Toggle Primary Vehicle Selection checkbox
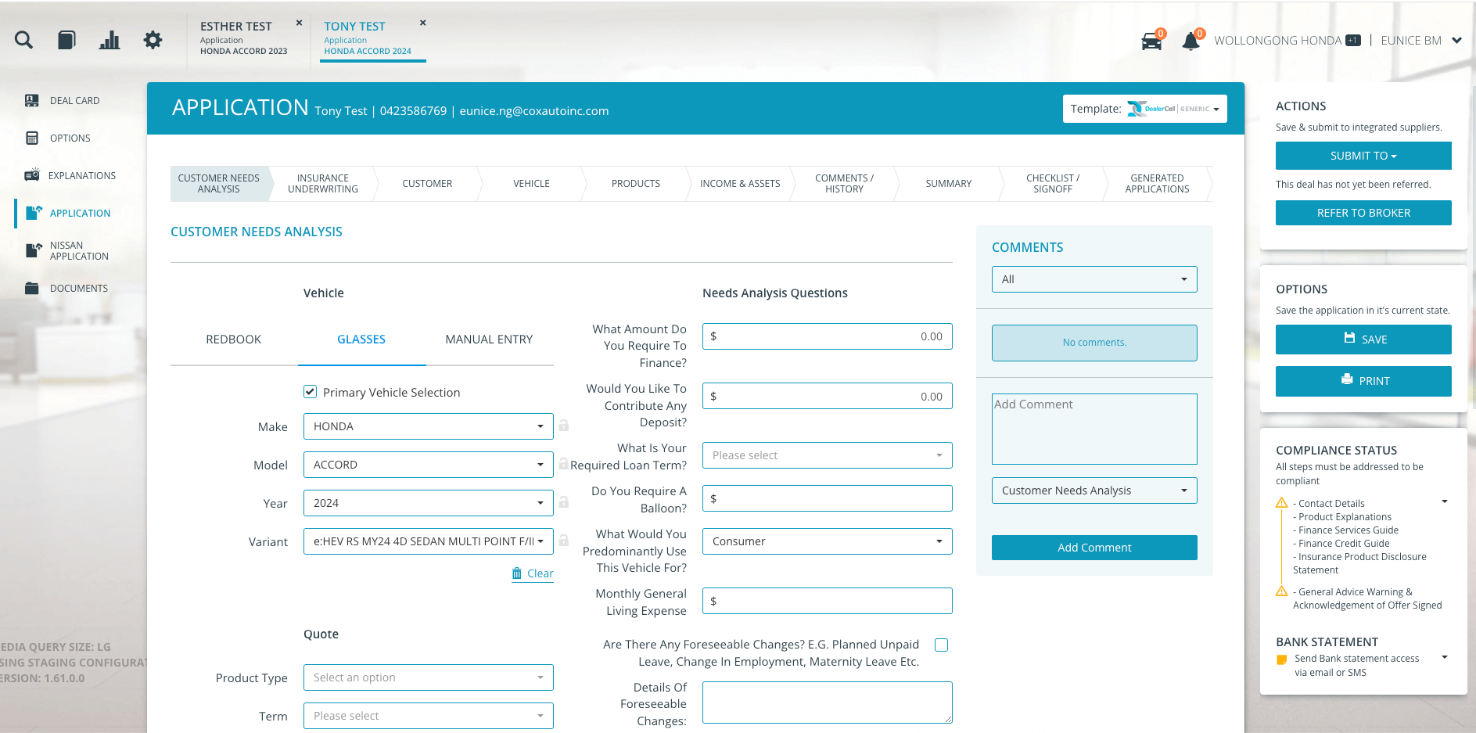The height and width of the screenshot is (733, 1476). click(311, 392)
